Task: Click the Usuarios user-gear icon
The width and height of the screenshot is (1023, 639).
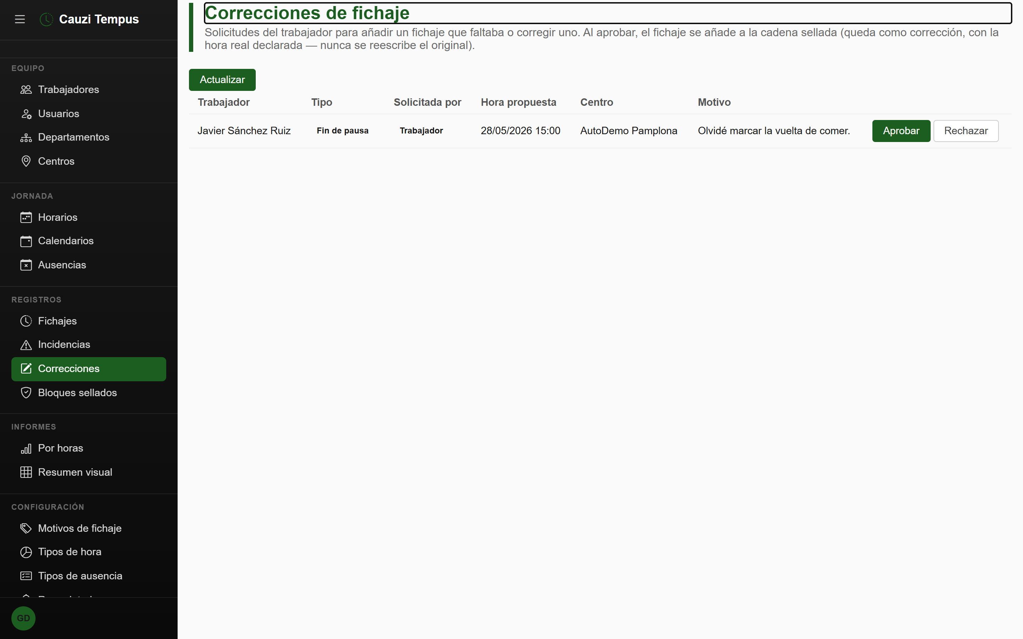Action: tap(26, 114)
